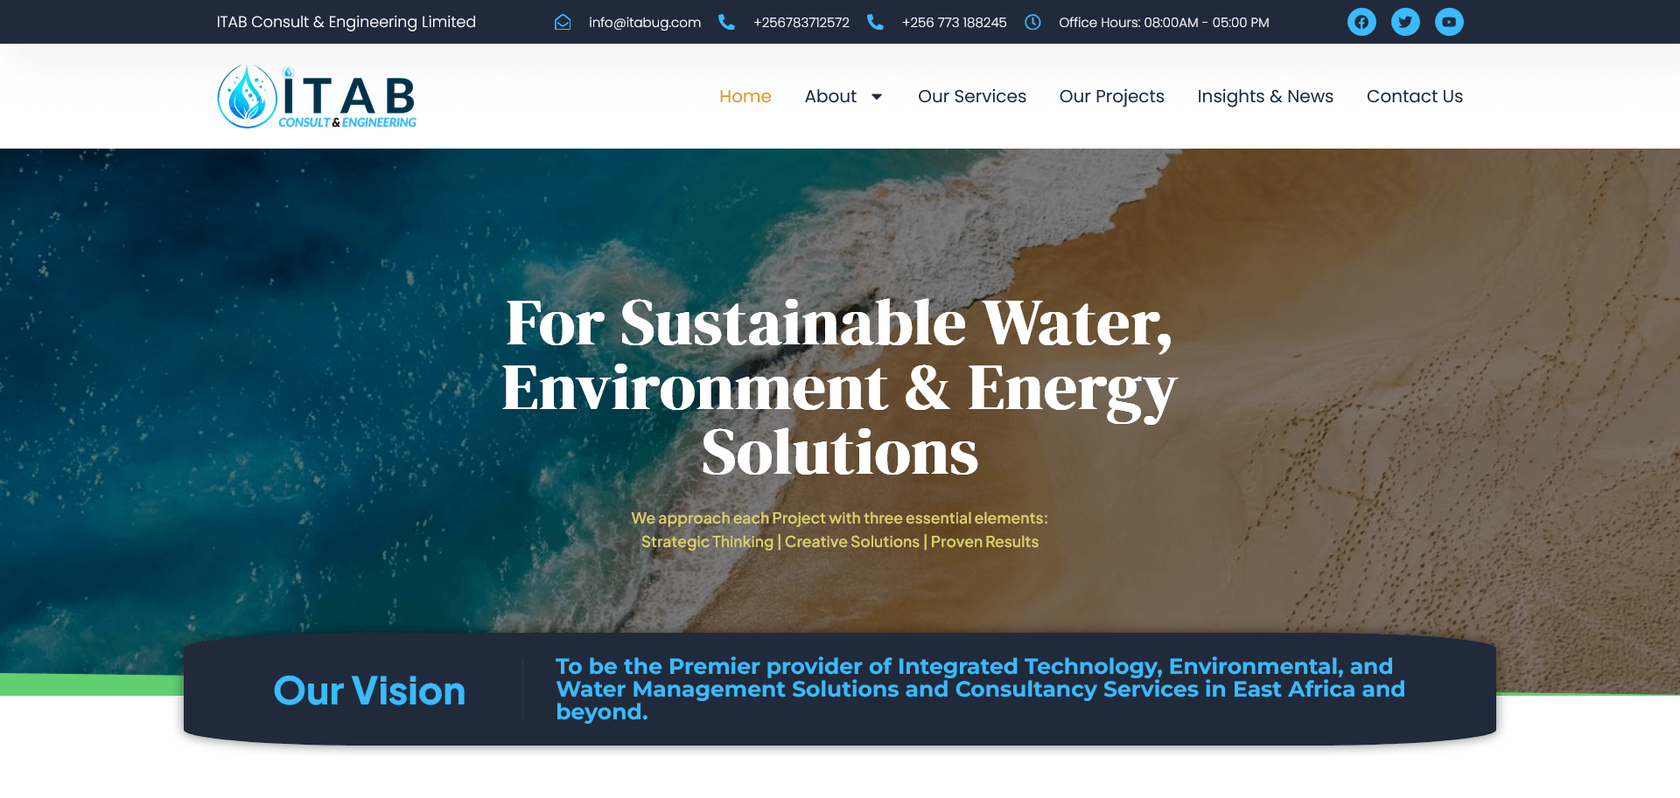Click the second phone handset icon
Viewport: 1680px width, 798px height.
(x=875, y=22)
